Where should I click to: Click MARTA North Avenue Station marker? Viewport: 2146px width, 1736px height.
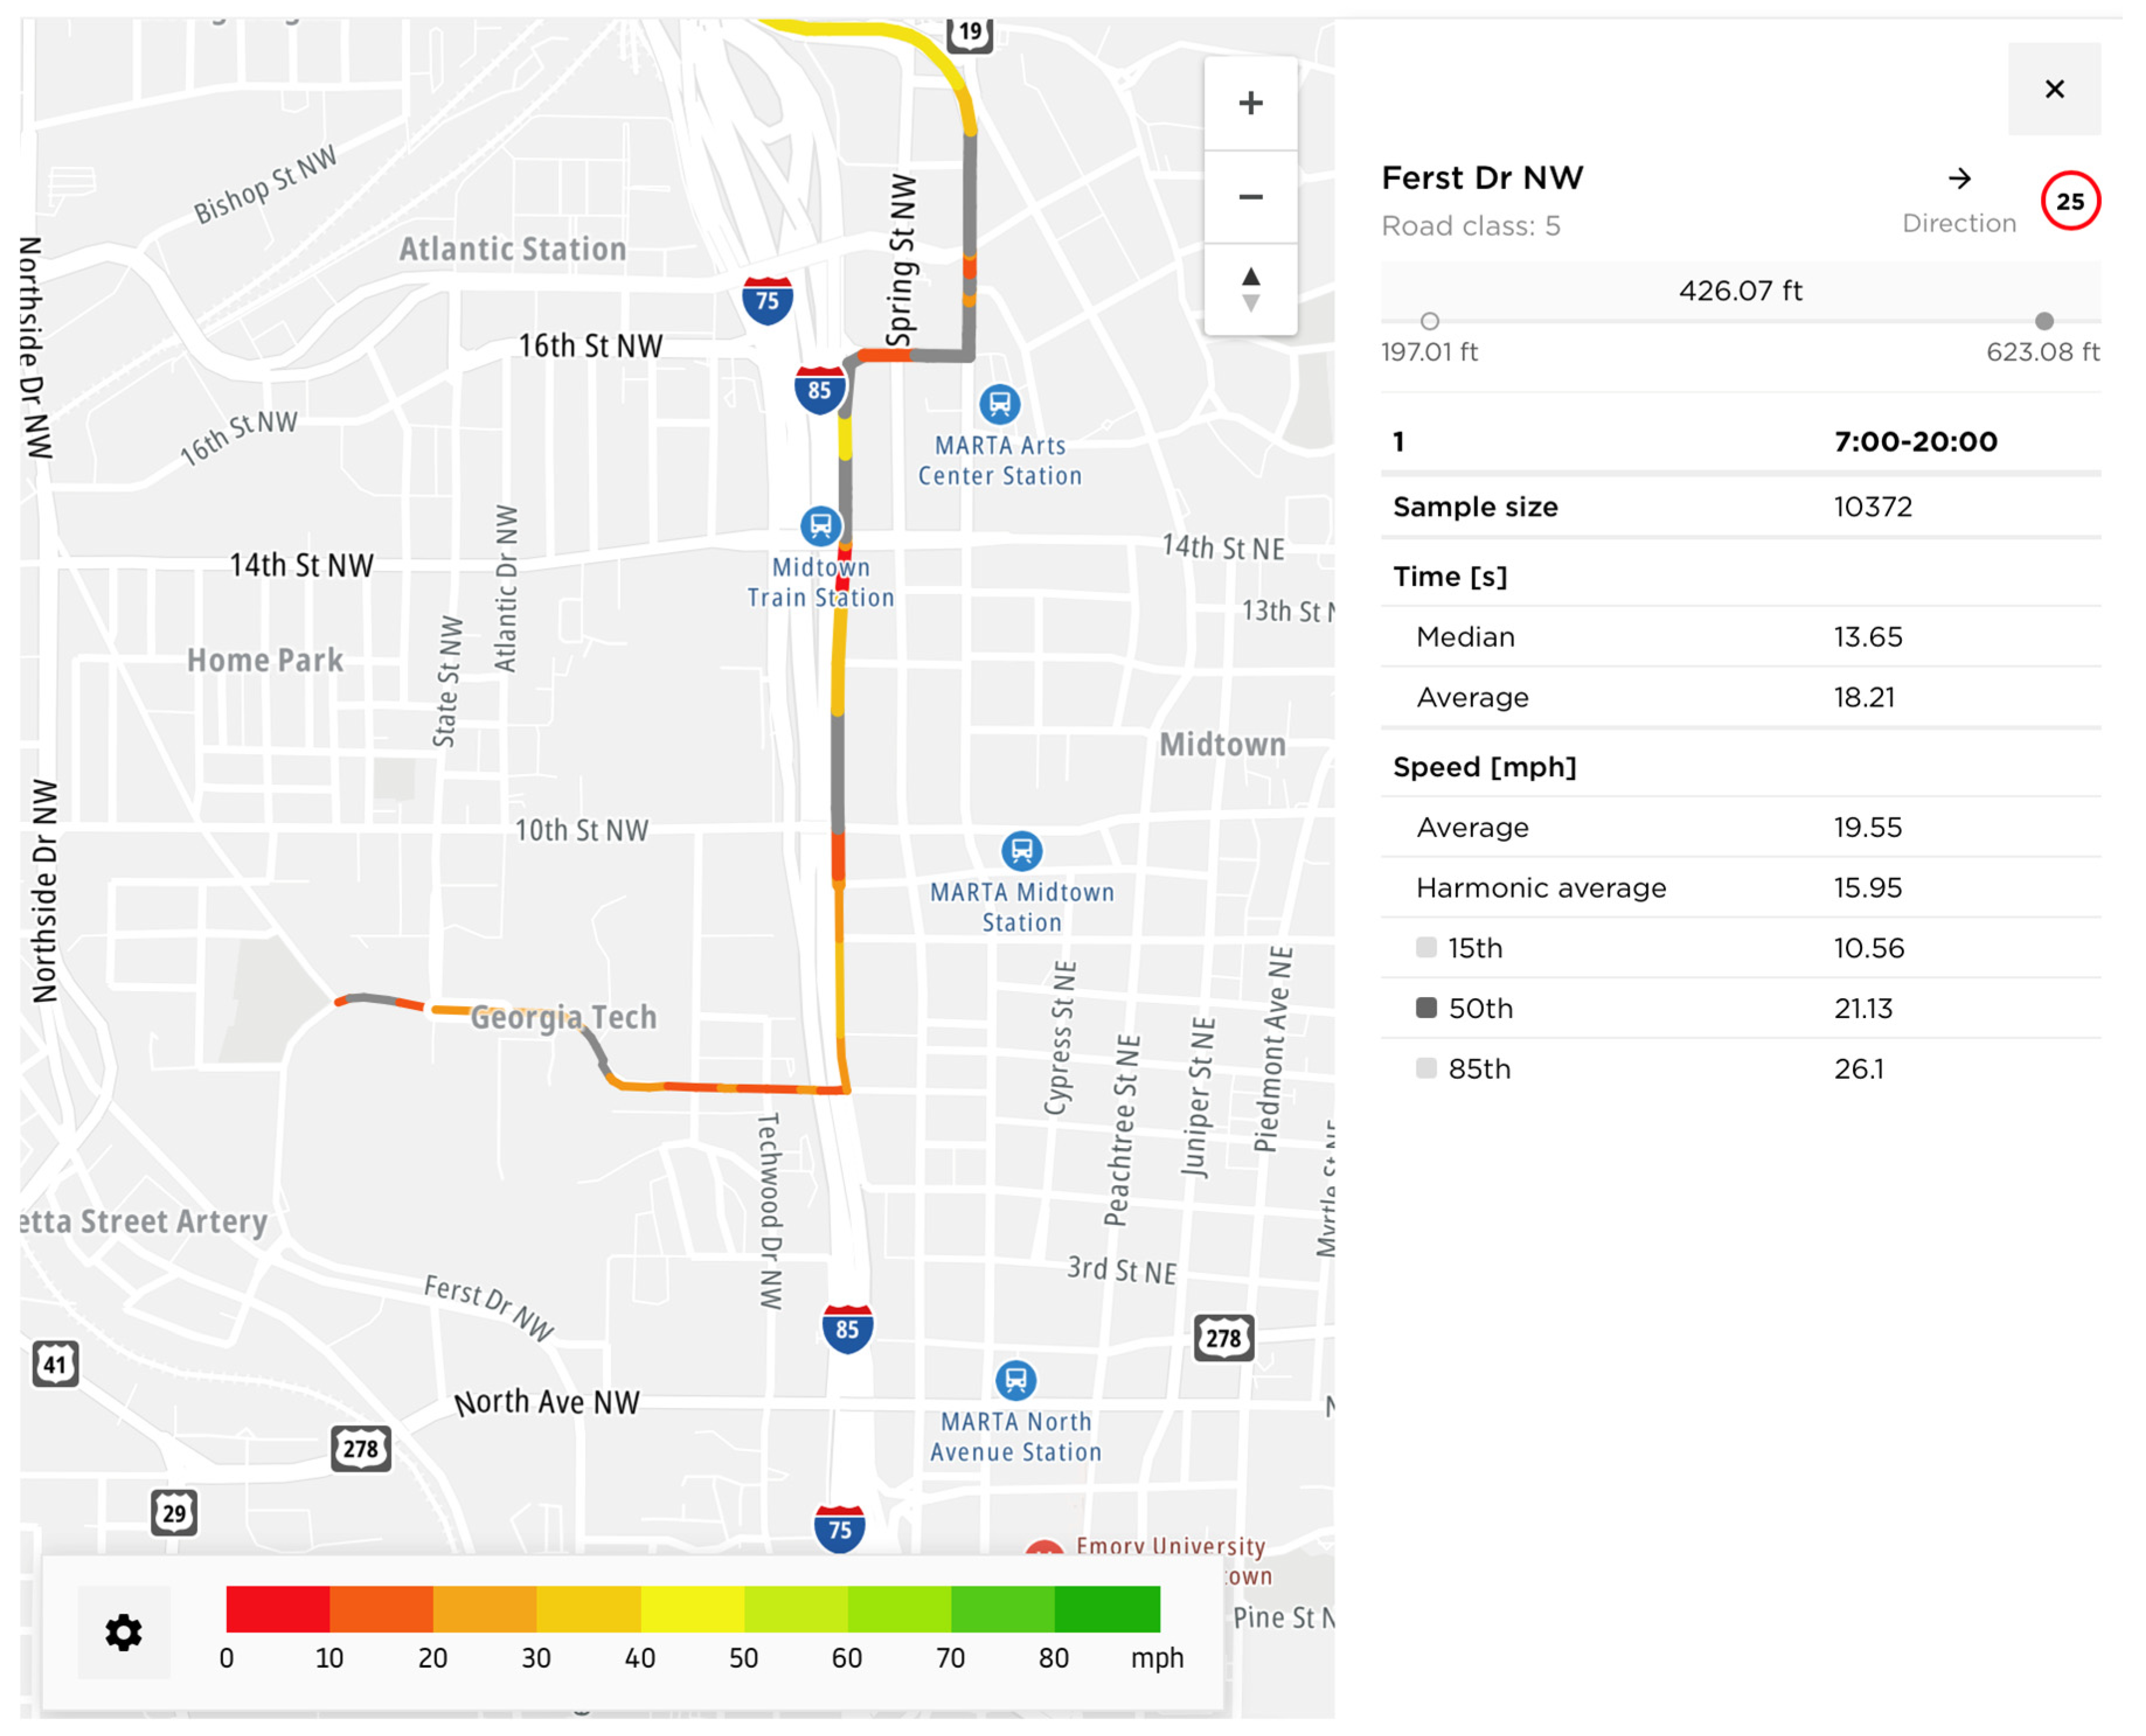pos(1015,1380)
